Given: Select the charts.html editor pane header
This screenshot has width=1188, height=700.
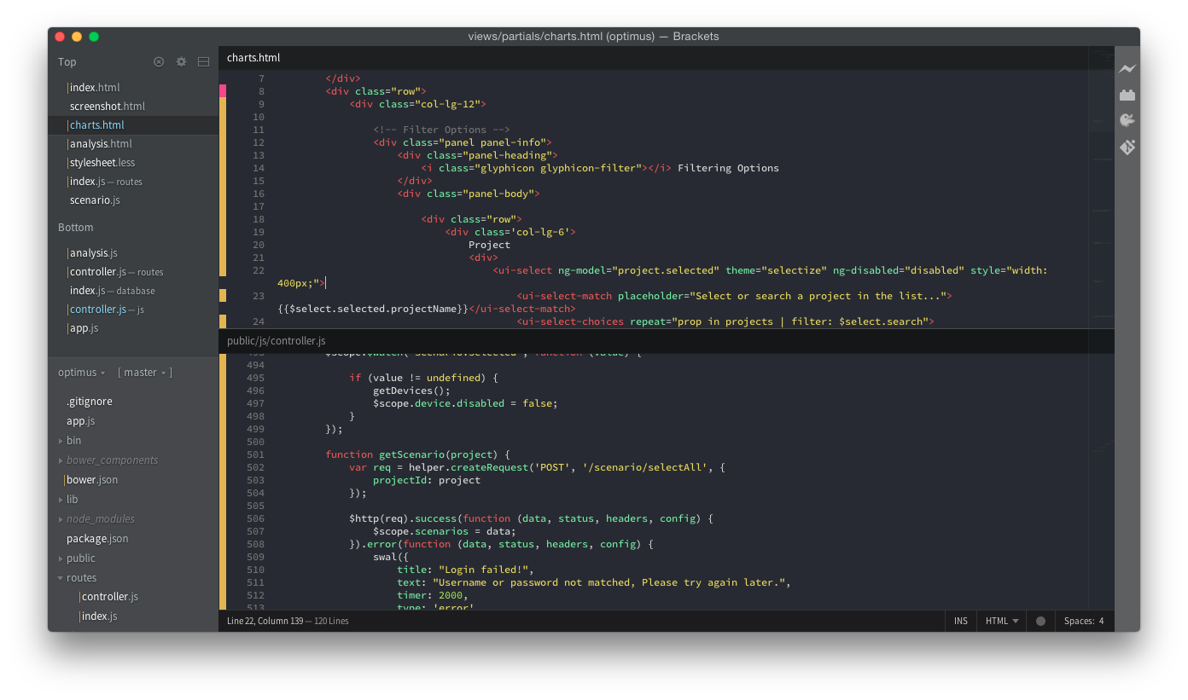Looking at the screenshot, I should coord(253,58).
